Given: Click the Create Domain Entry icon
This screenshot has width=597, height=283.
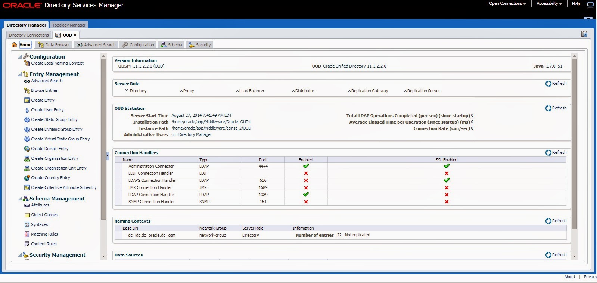Looking at the screenshot, I should pos(27,149).
